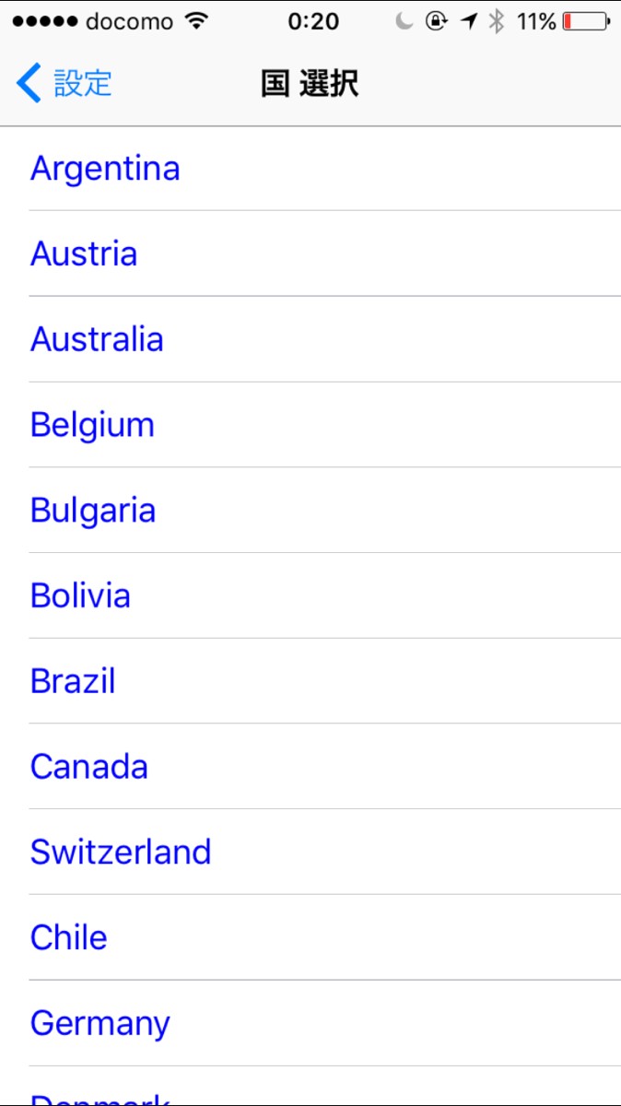Select Canada as the country
Screen dimensions: 621x1106
click(89, 767)
